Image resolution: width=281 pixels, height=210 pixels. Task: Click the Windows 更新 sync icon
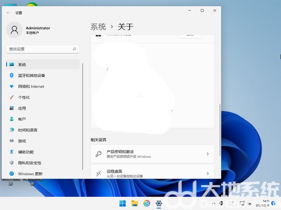(12, 173)
